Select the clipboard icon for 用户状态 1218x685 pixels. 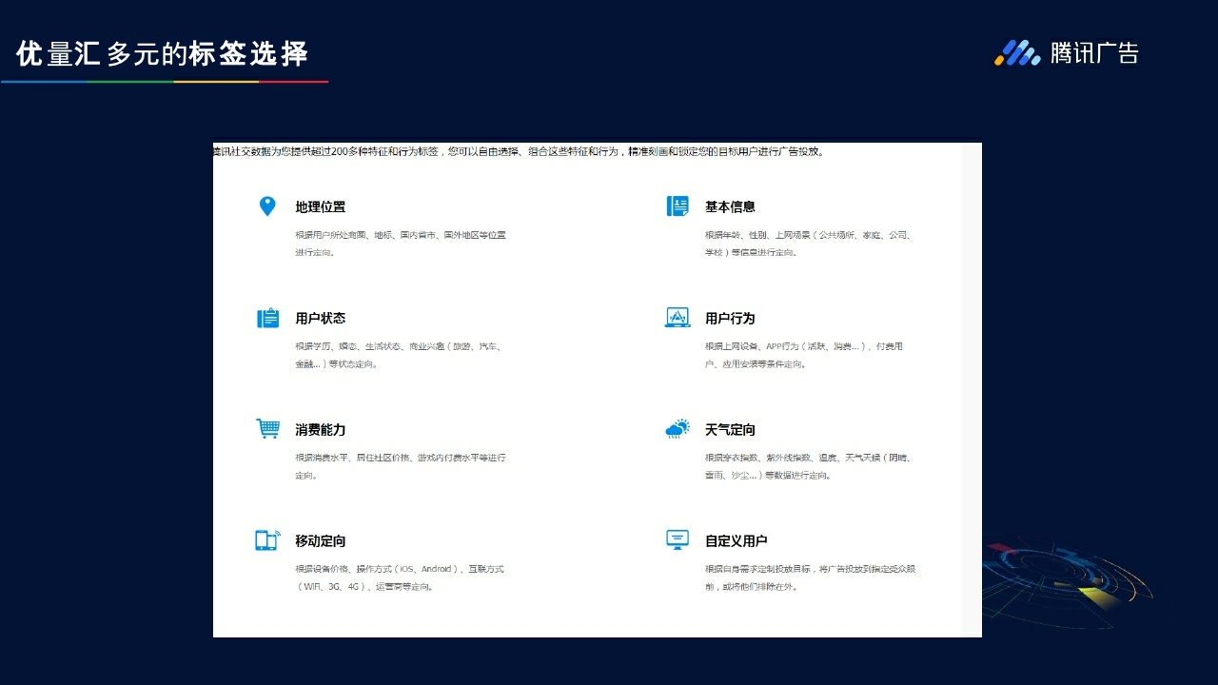coord(267,317)
